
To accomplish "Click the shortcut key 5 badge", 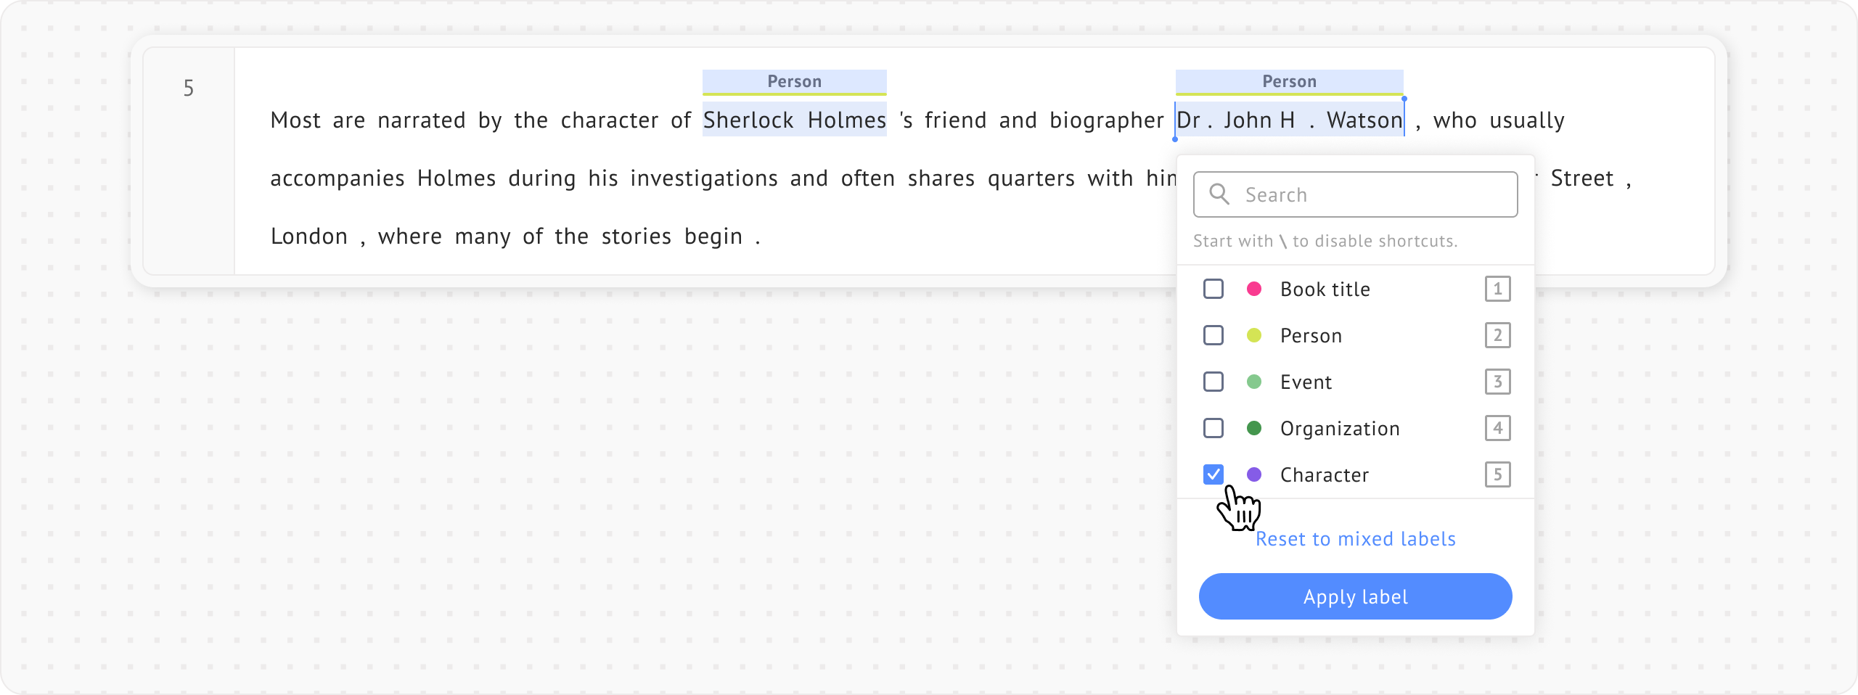I will (1497, 474).
